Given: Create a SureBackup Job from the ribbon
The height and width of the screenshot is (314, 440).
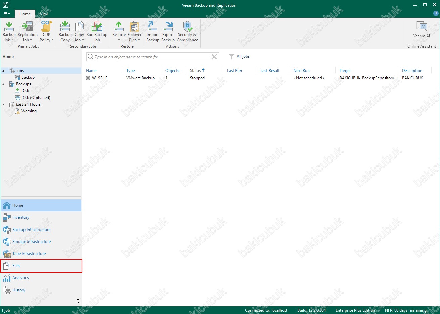Looking at the screenshot, I should tap(97, 32).
